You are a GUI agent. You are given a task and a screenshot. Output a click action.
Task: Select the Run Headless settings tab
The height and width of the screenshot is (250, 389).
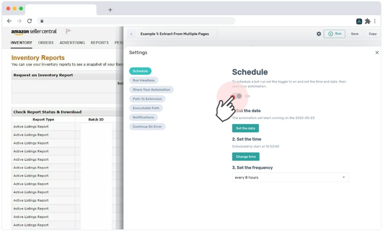(144, 80)
